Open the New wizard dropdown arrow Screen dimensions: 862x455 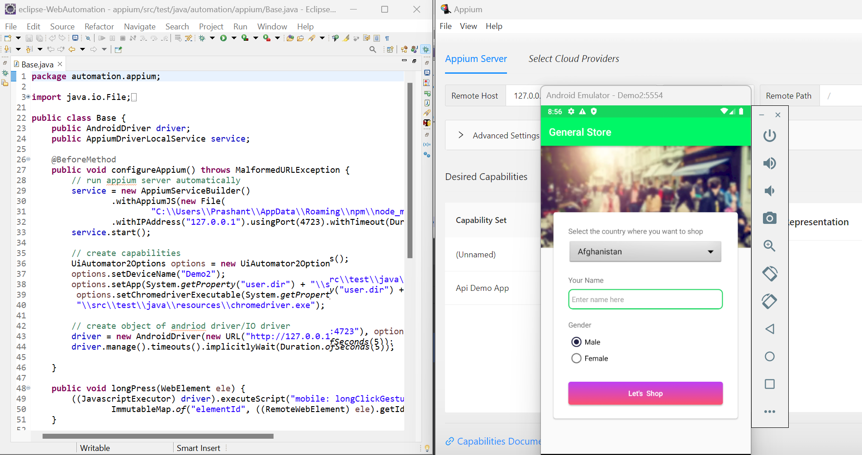pyautogui.click(x=18, y=38)
